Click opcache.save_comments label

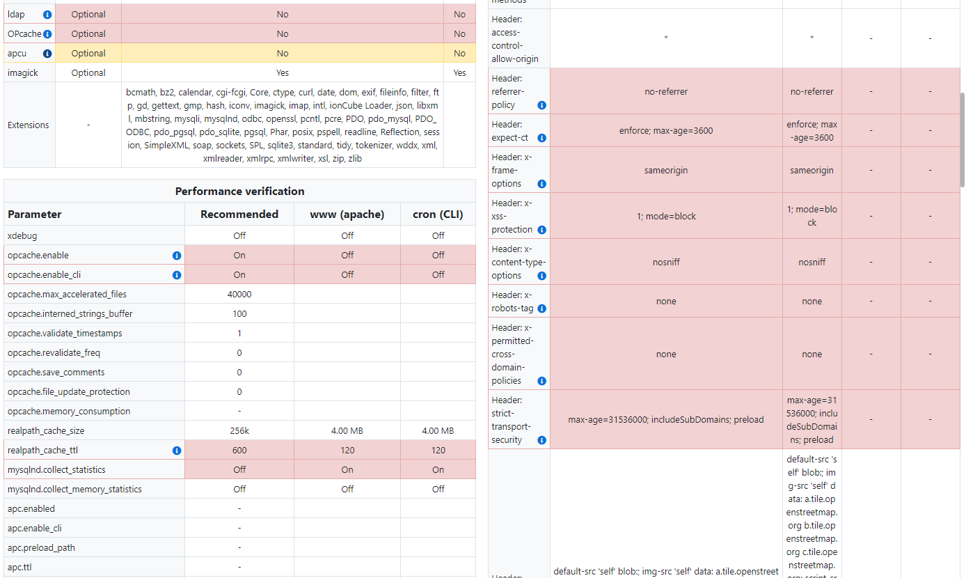coord(56,373)
